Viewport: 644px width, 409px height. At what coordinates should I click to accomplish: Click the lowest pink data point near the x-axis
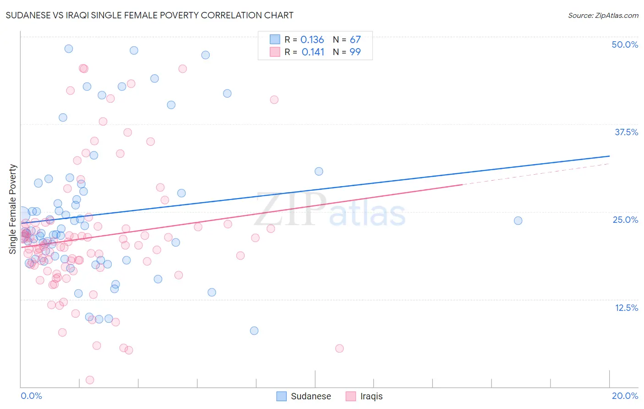coord(90,380)
